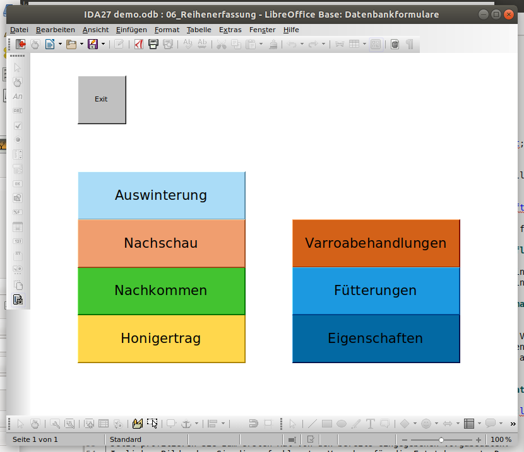Click the Spelling check icon

(188, 44)
